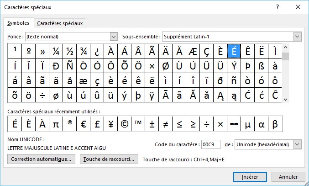Select the euro € symbol

[84, 124]
